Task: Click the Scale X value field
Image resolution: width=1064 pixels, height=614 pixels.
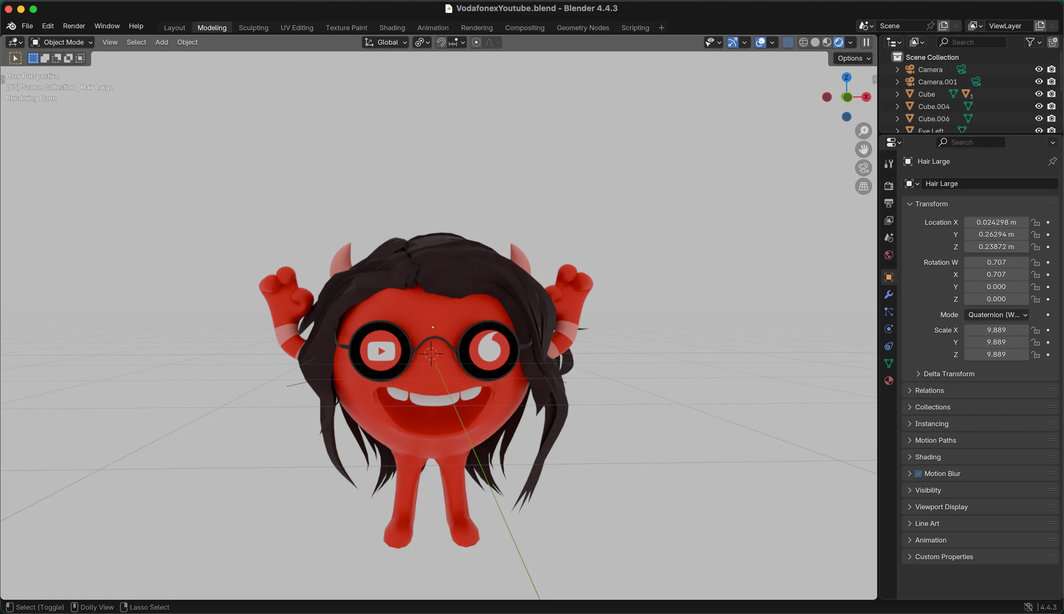Action: pyautogui.click(x=996, y=330)
